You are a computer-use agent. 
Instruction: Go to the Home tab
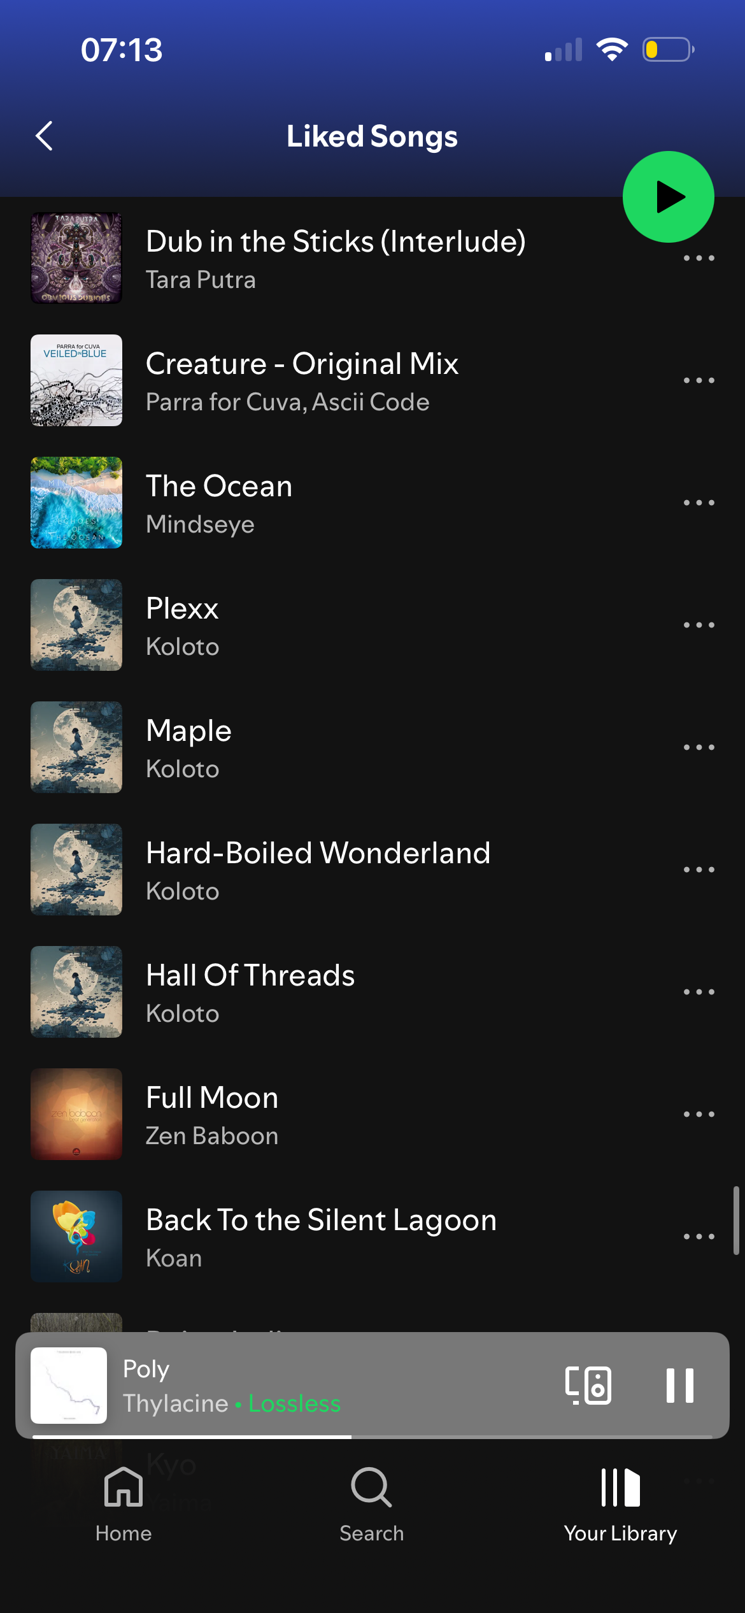click(124, 1504)
